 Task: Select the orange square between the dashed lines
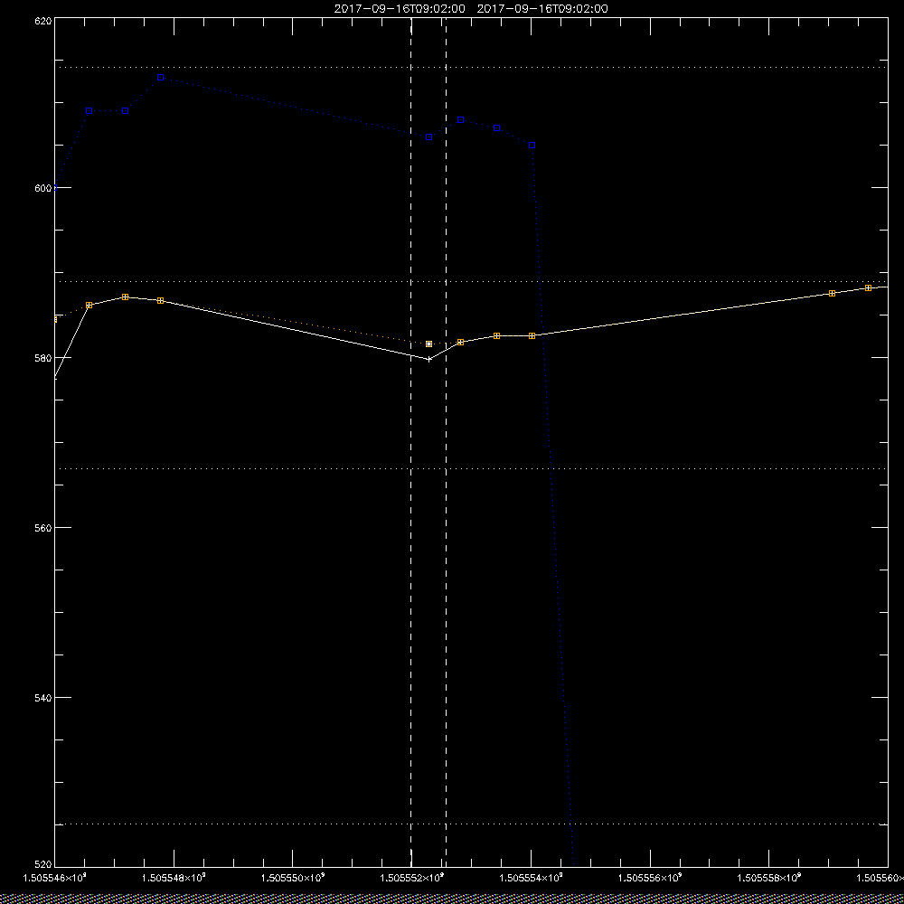[428, 344]
